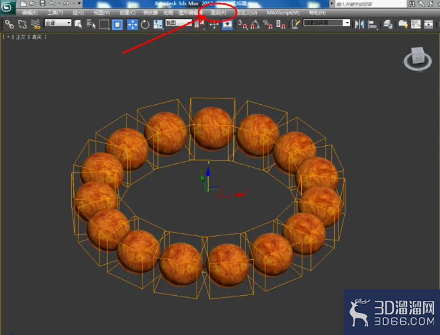Click the Communication Center satellite icon
Screen dimensions: 440x335
point(431,4)
